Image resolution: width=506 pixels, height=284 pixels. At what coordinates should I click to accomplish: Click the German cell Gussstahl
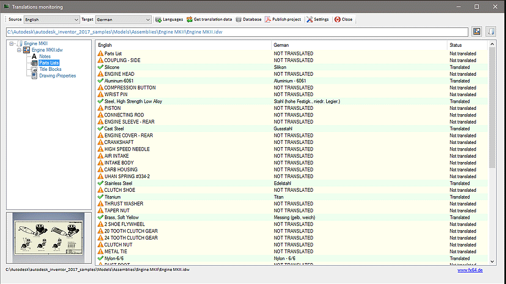283,129
